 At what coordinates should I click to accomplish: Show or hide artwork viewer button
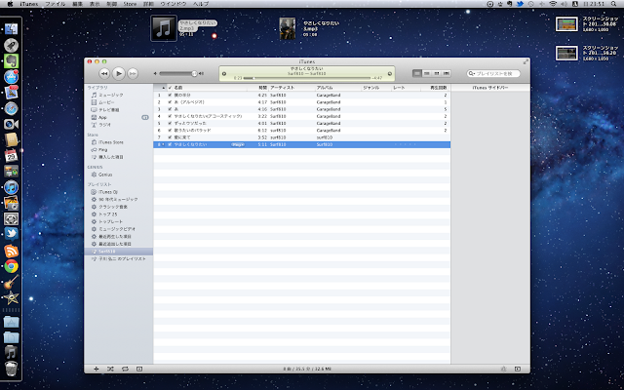pos(139,369)
